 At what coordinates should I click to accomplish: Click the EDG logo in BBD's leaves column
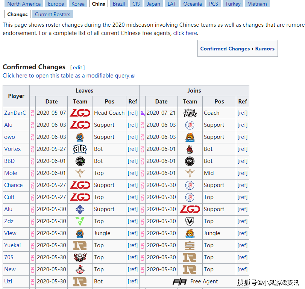[x=80, y=161]
